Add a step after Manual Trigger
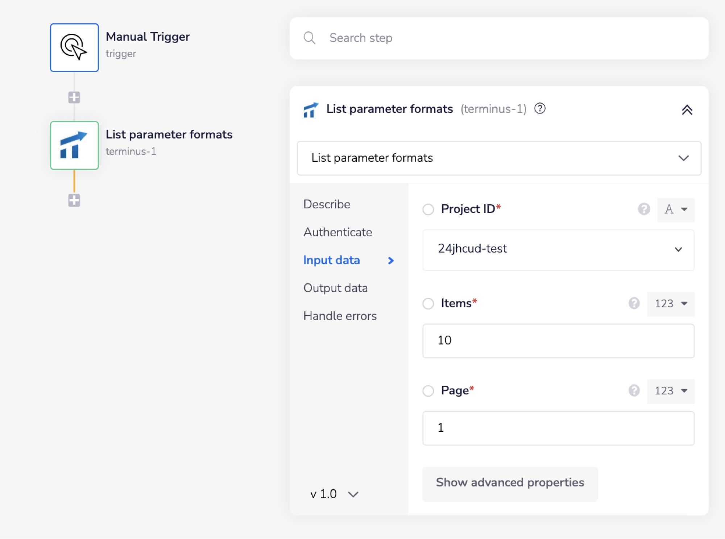Viewport: 725px width, 539px height. (x=74, y=97)
